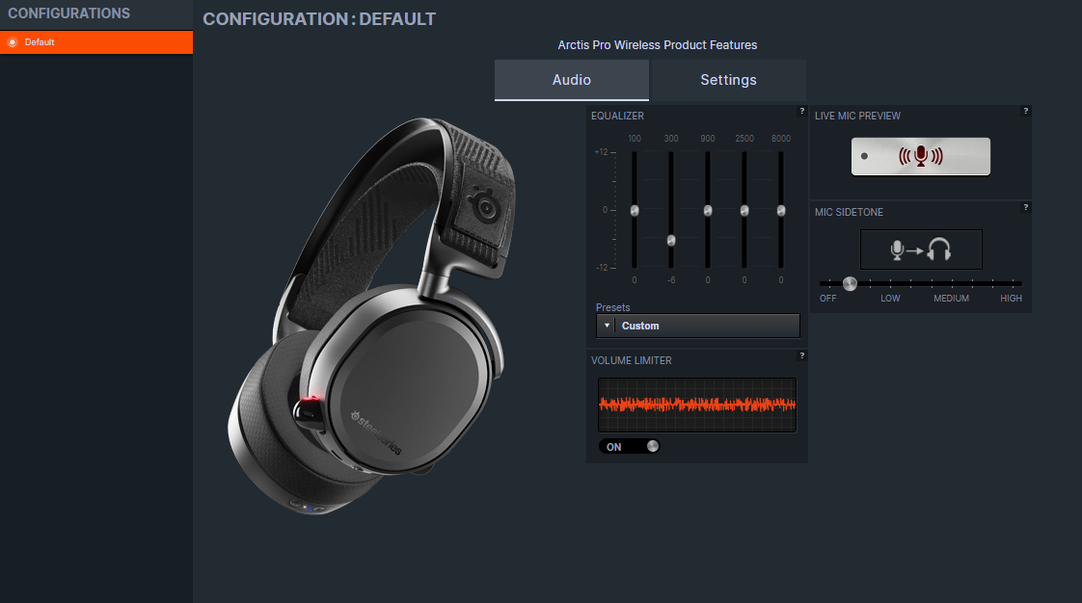Screen dimensions: 1082x603
Task: Toggle the Volume Limiter ON switch
Action: point(630,447)
